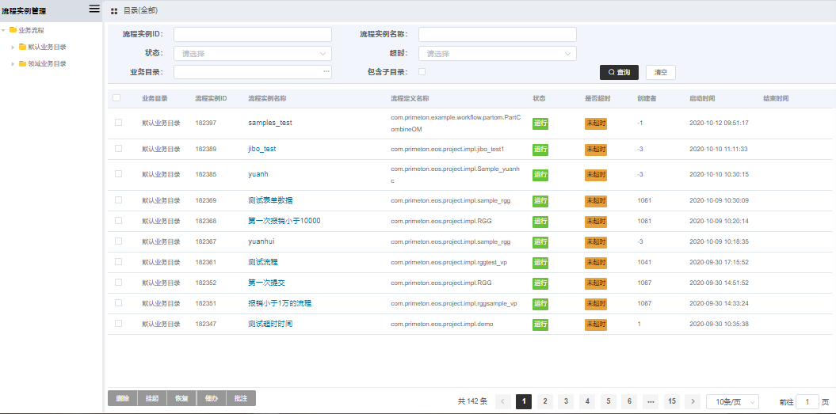Expand the 默认业务目录 tree node
836x414 pixels.
[x=13, y=47]
